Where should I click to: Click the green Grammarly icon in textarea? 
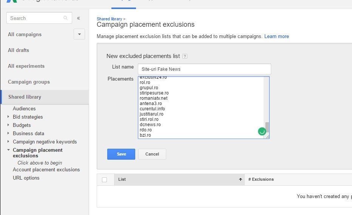pos(262,131)
